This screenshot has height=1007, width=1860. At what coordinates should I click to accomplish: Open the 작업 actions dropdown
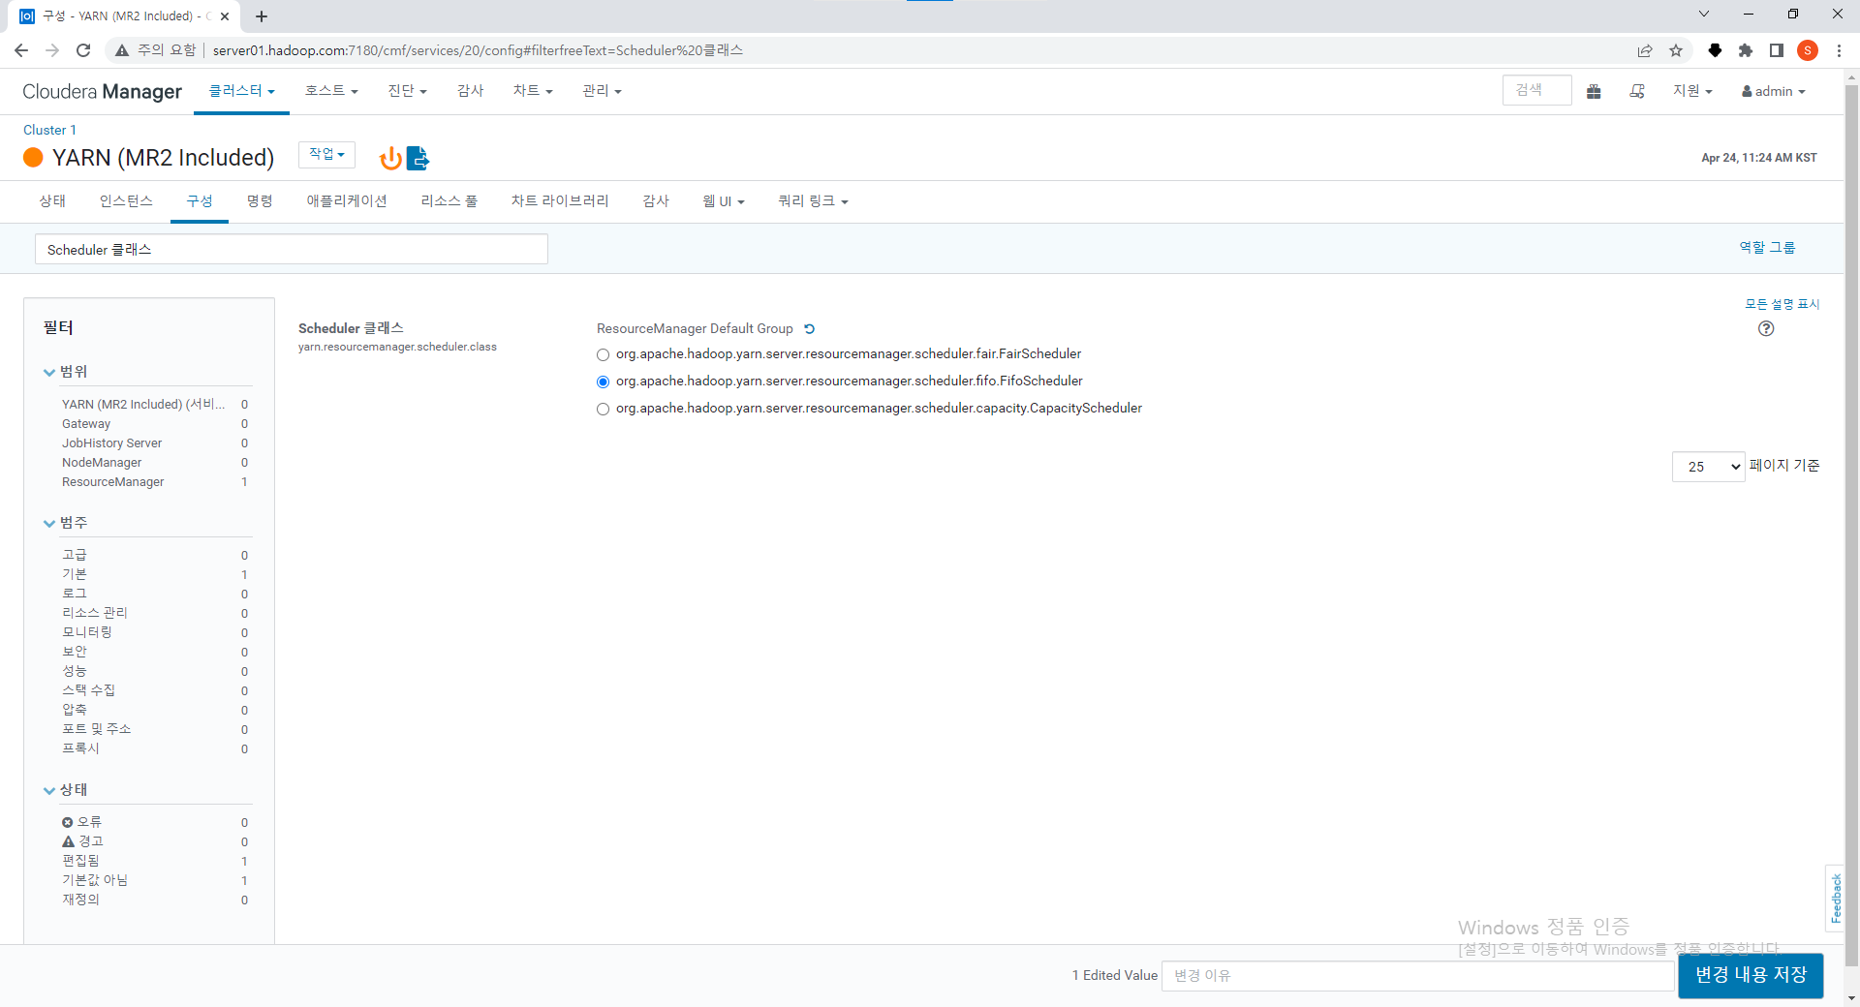[326, 155]
